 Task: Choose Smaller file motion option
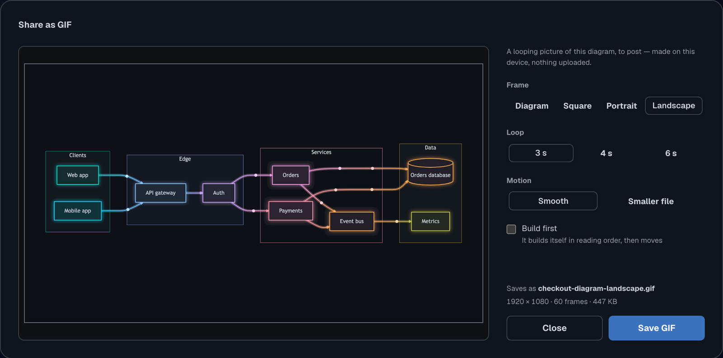651,201
